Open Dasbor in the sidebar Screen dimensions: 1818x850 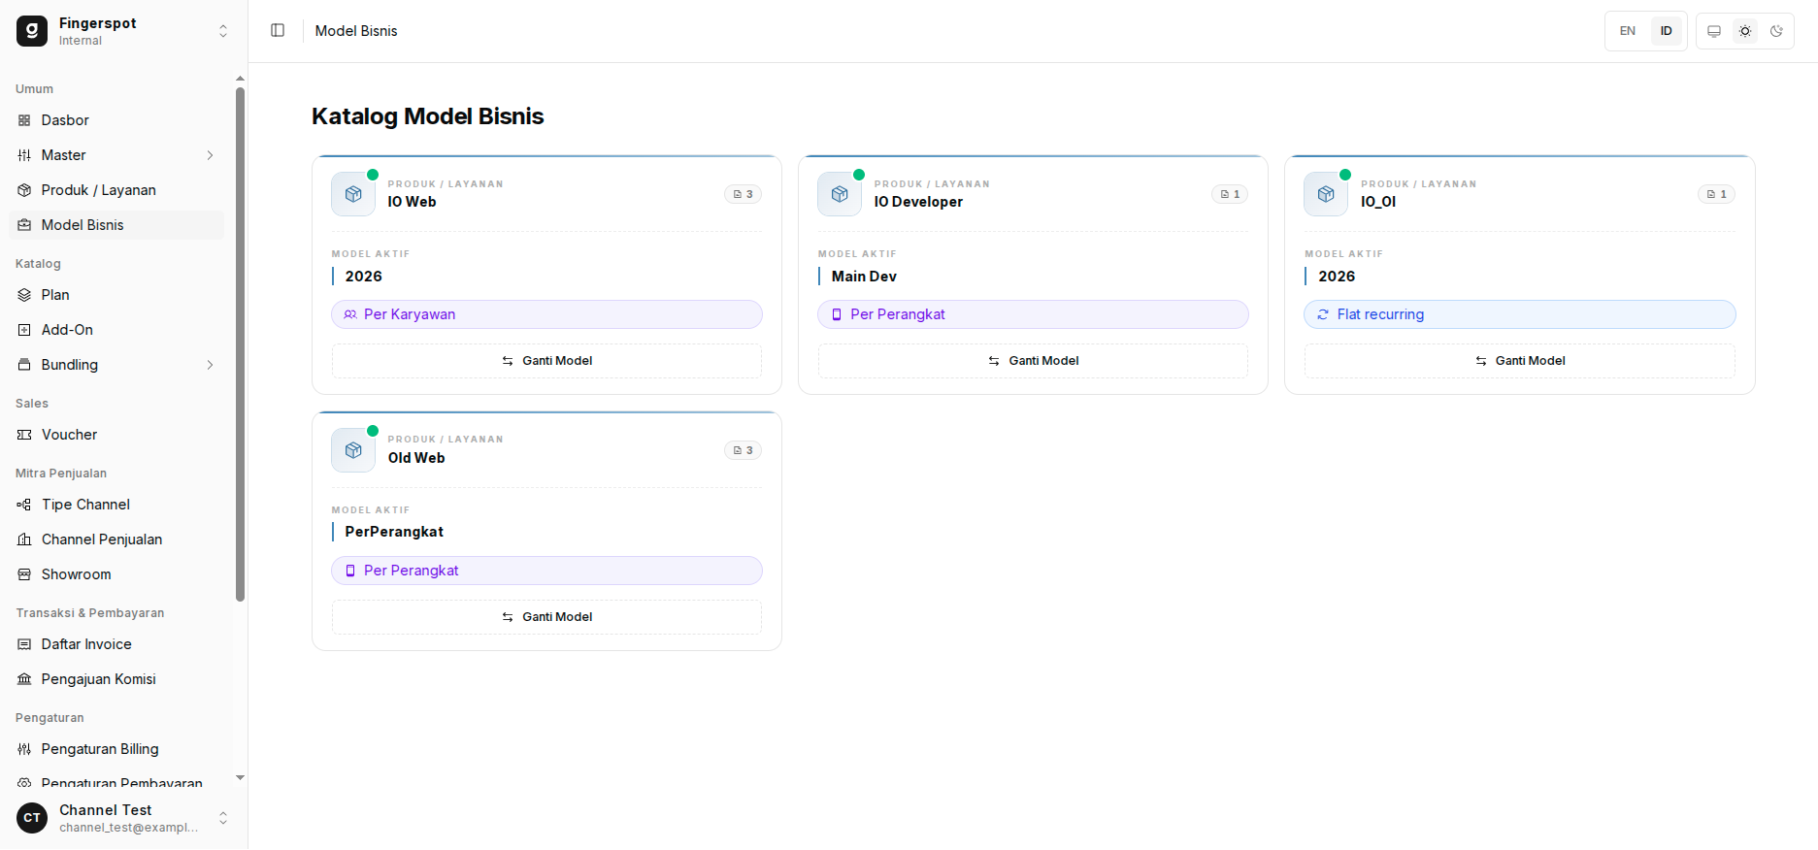point(116,120)
